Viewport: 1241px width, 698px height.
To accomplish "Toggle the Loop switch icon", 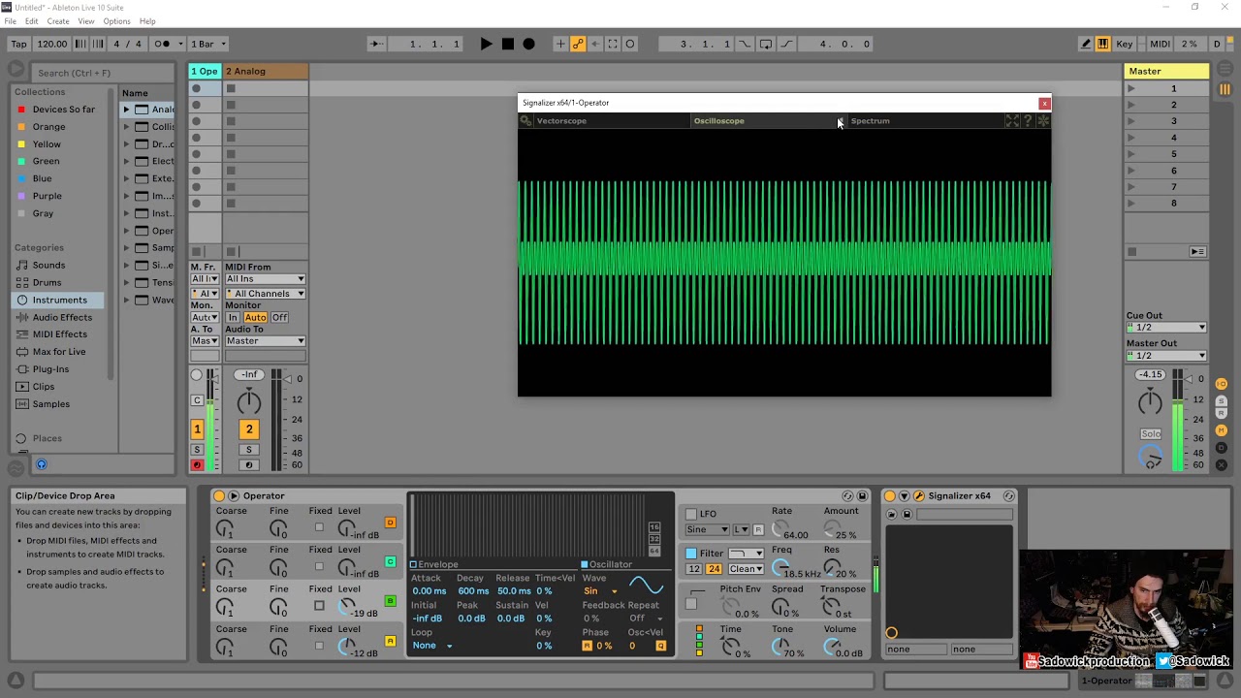I will click(x=766, y=44).
